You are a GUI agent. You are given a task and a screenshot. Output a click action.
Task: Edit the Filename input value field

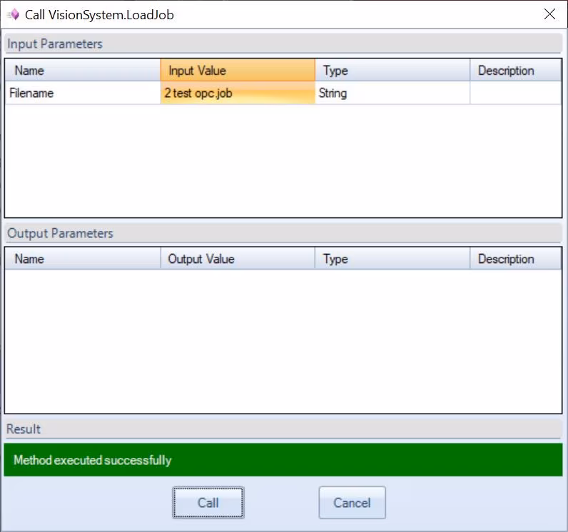coord(237,93)
